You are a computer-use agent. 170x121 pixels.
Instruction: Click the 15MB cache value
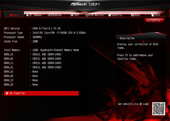(x=35, y=41)
